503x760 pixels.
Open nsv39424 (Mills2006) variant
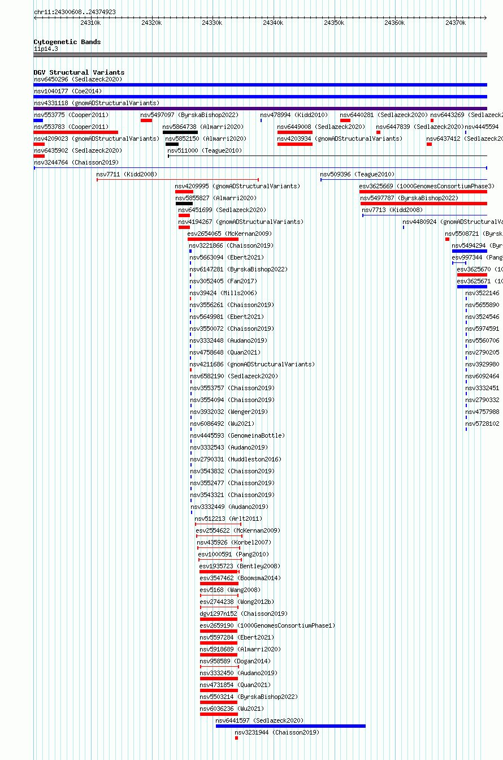(223, 293)
